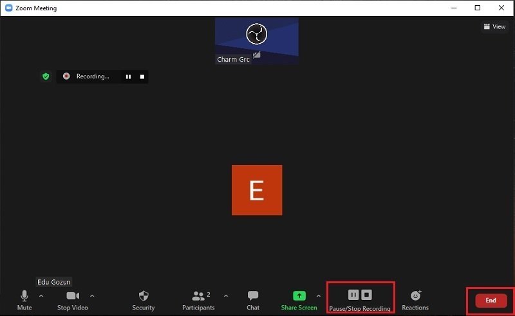515x316 pixels.
Task: Click the orange E profile avatar
Action: [x=257, y=190]
